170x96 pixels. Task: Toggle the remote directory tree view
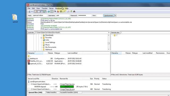tap(42, 11)
